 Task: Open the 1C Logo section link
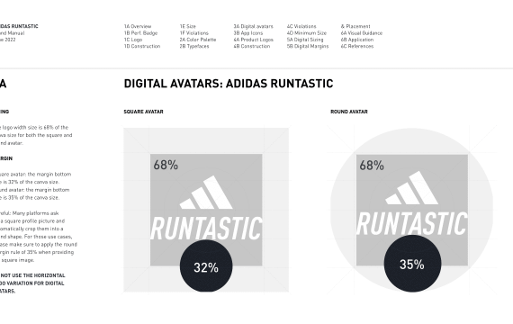pos(133,40)
